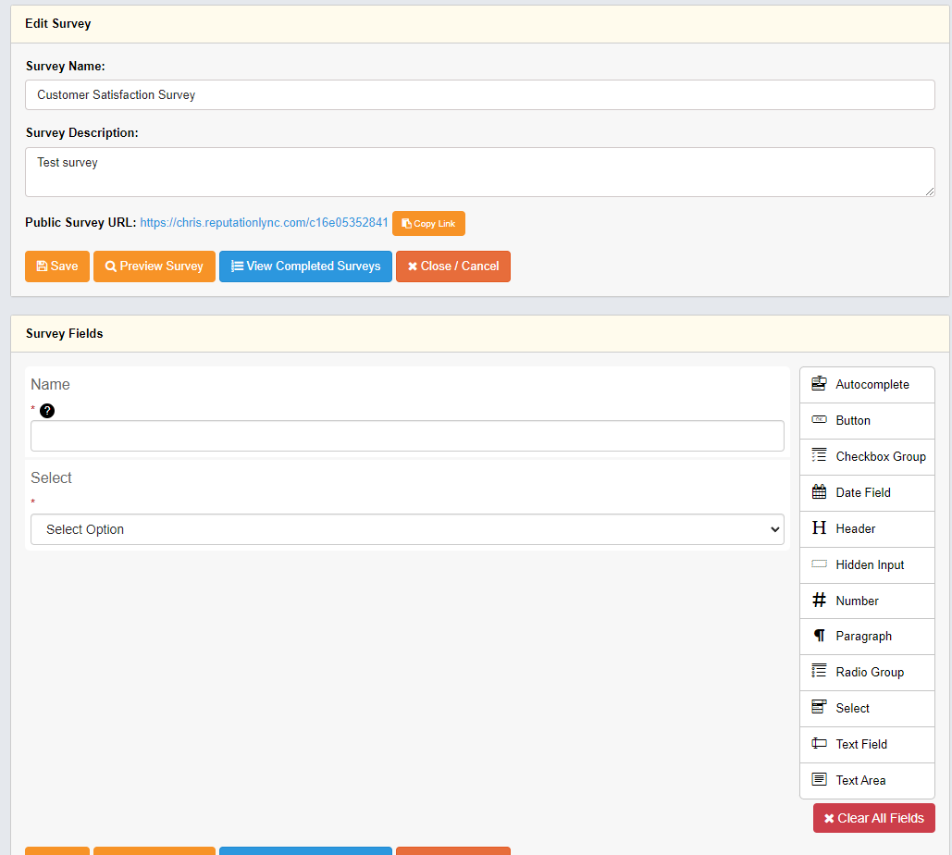Focus the Survey Name input field
This screenshot has height=855, width=952.
click(x=479, y=94)
